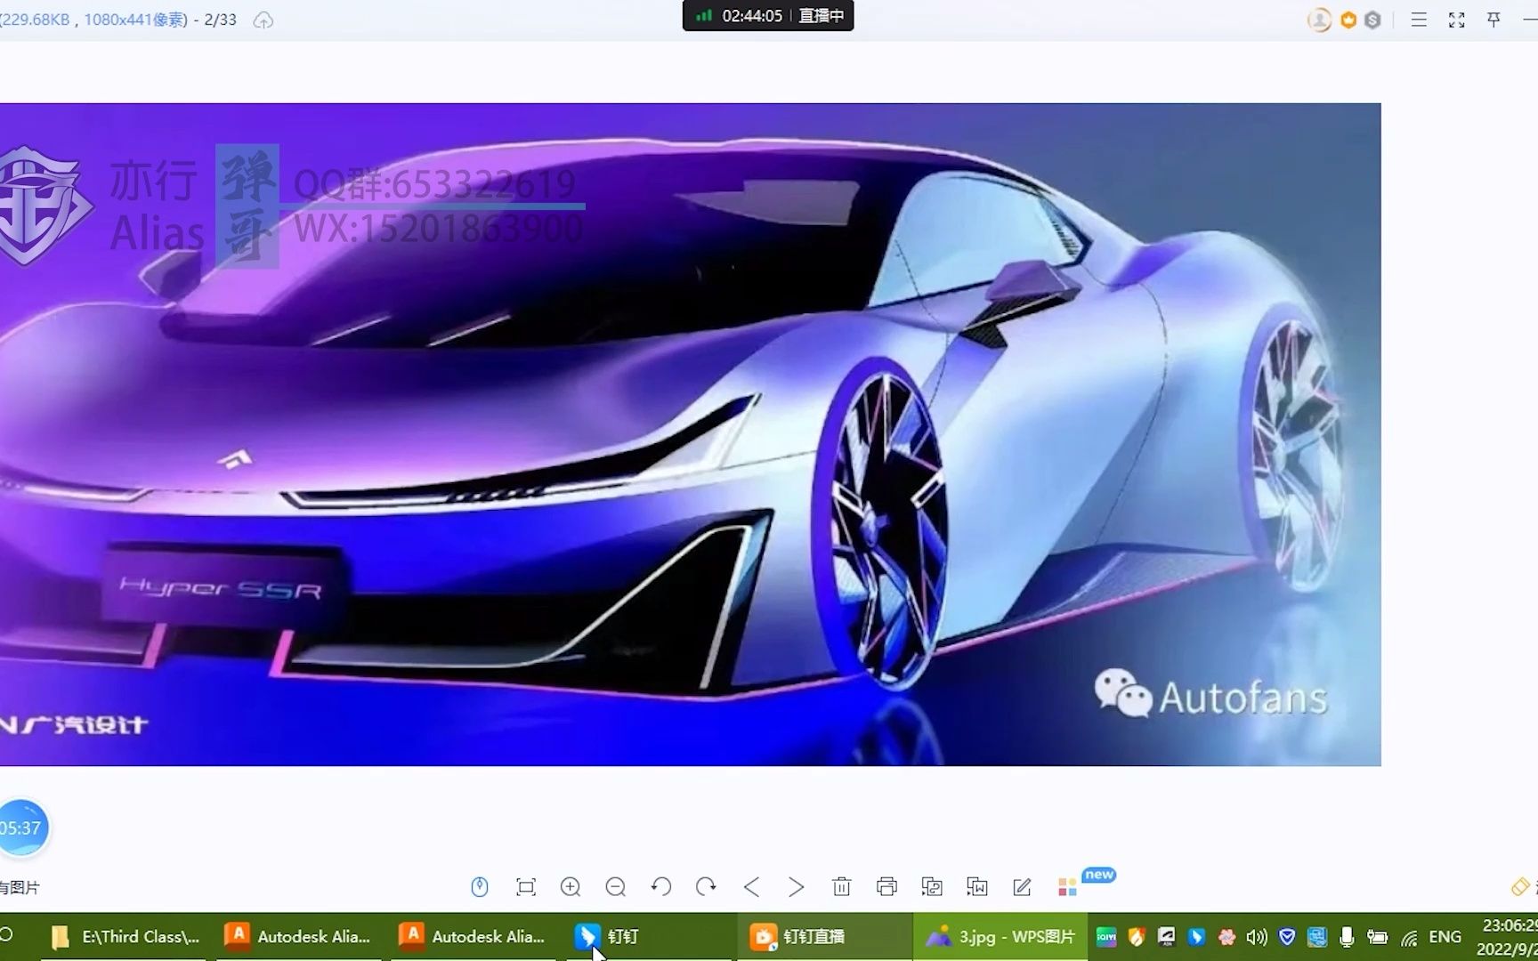The width and height of the screenshot is (1538, 961).
Task: Open the image edit tool
Action: (1021, 886)
